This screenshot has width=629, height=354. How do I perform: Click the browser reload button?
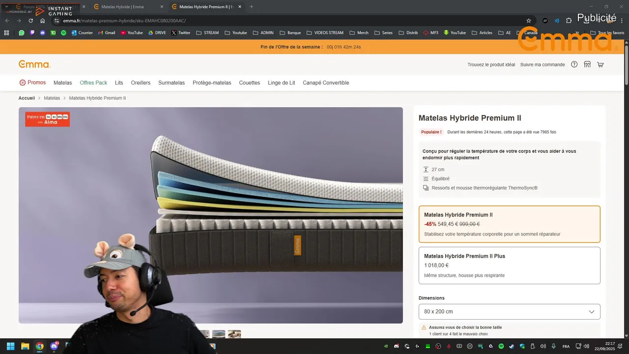point(30,21)
